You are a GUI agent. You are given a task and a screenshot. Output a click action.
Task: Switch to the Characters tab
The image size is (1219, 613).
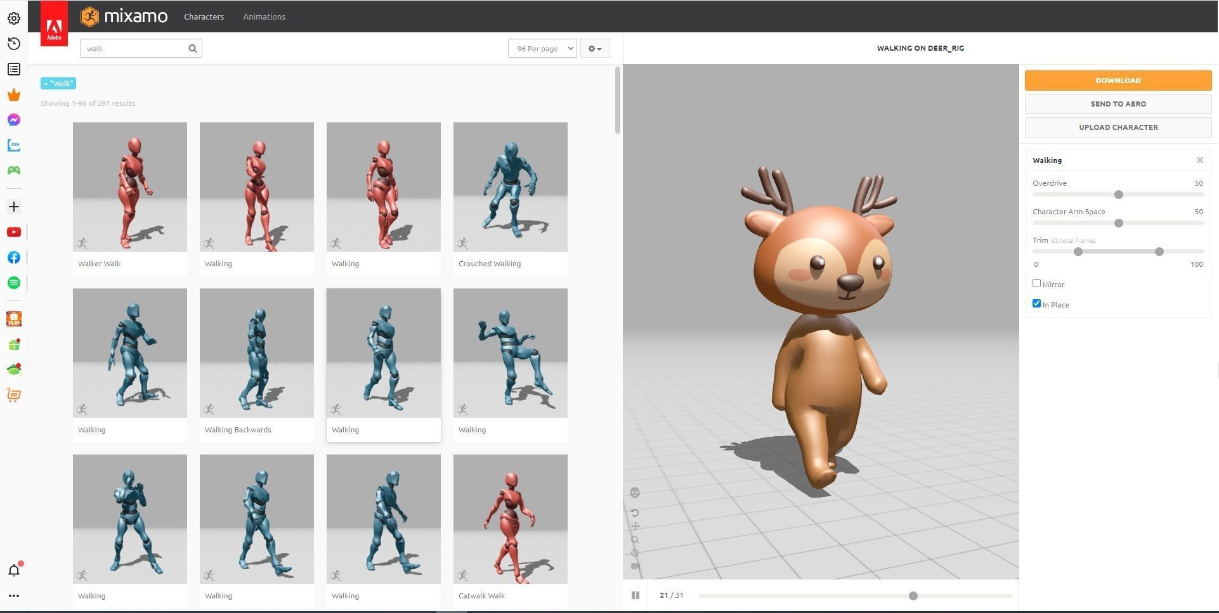point(204,16)
